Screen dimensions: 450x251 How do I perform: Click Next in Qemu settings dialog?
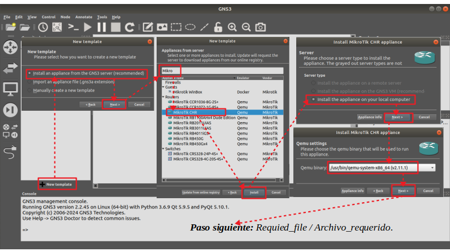coord(403,191)
